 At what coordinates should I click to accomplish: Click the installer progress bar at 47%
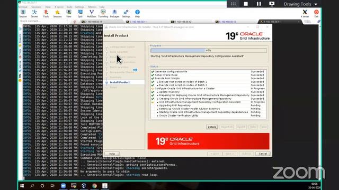click(x=208, y=51)
